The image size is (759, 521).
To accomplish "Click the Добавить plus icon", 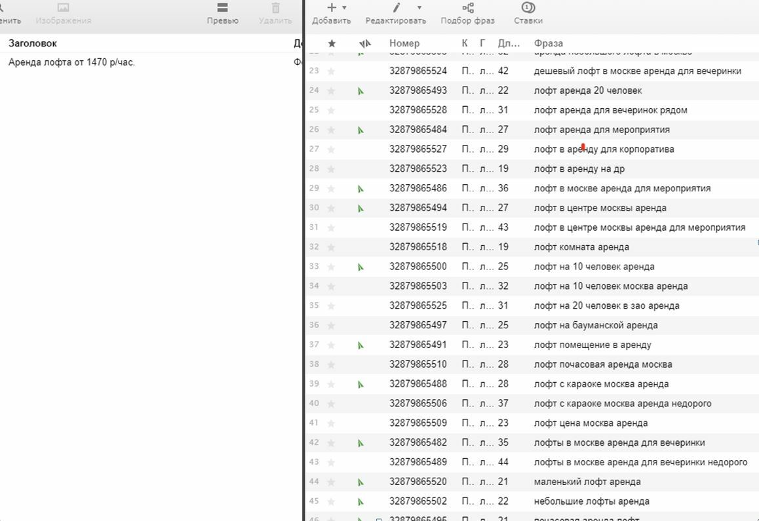I will [x=332, y=8].
